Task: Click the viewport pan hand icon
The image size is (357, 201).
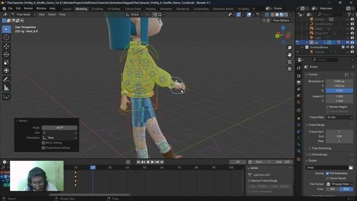Action: coord(290,55)
